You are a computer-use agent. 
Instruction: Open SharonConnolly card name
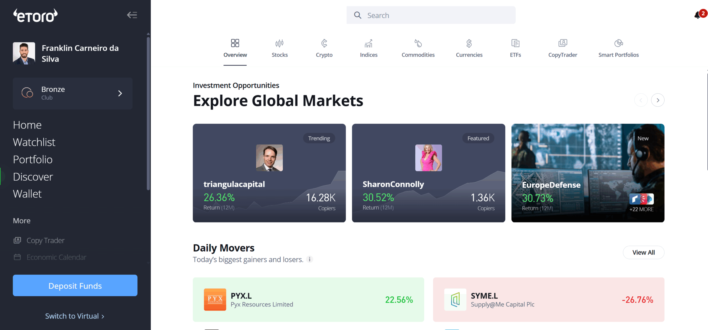pos(393,184)
